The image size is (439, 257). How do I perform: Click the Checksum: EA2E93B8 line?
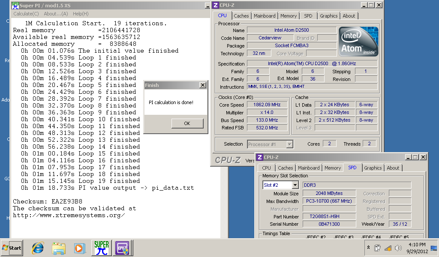coord(48,202)
